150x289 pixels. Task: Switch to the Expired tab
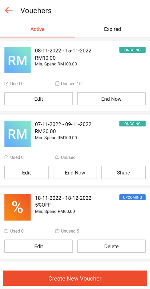pos(112,29)
